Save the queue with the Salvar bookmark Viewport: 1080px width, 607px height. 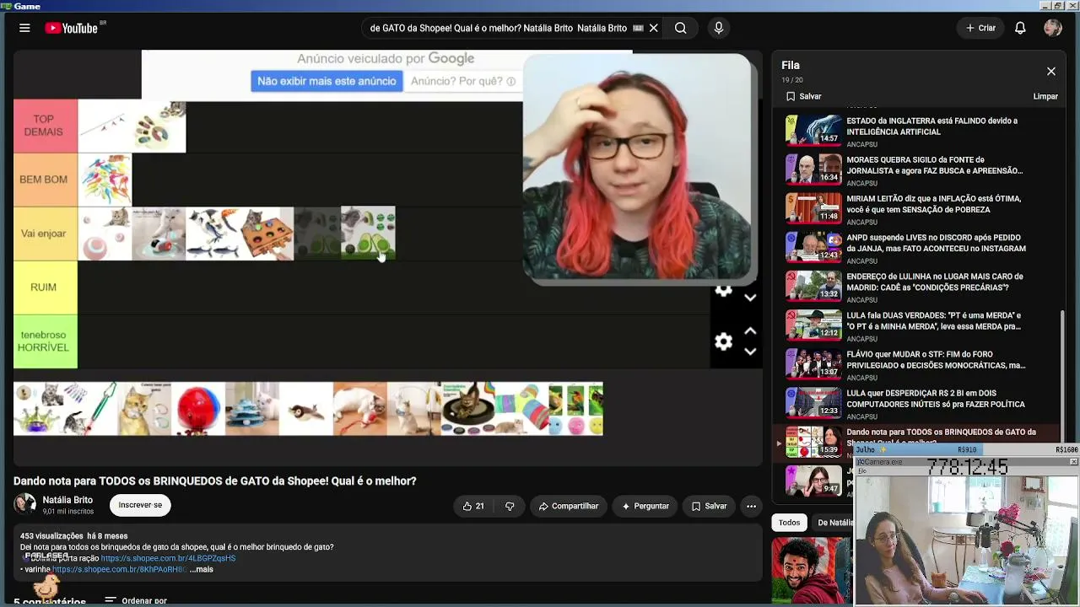point(803,96)
